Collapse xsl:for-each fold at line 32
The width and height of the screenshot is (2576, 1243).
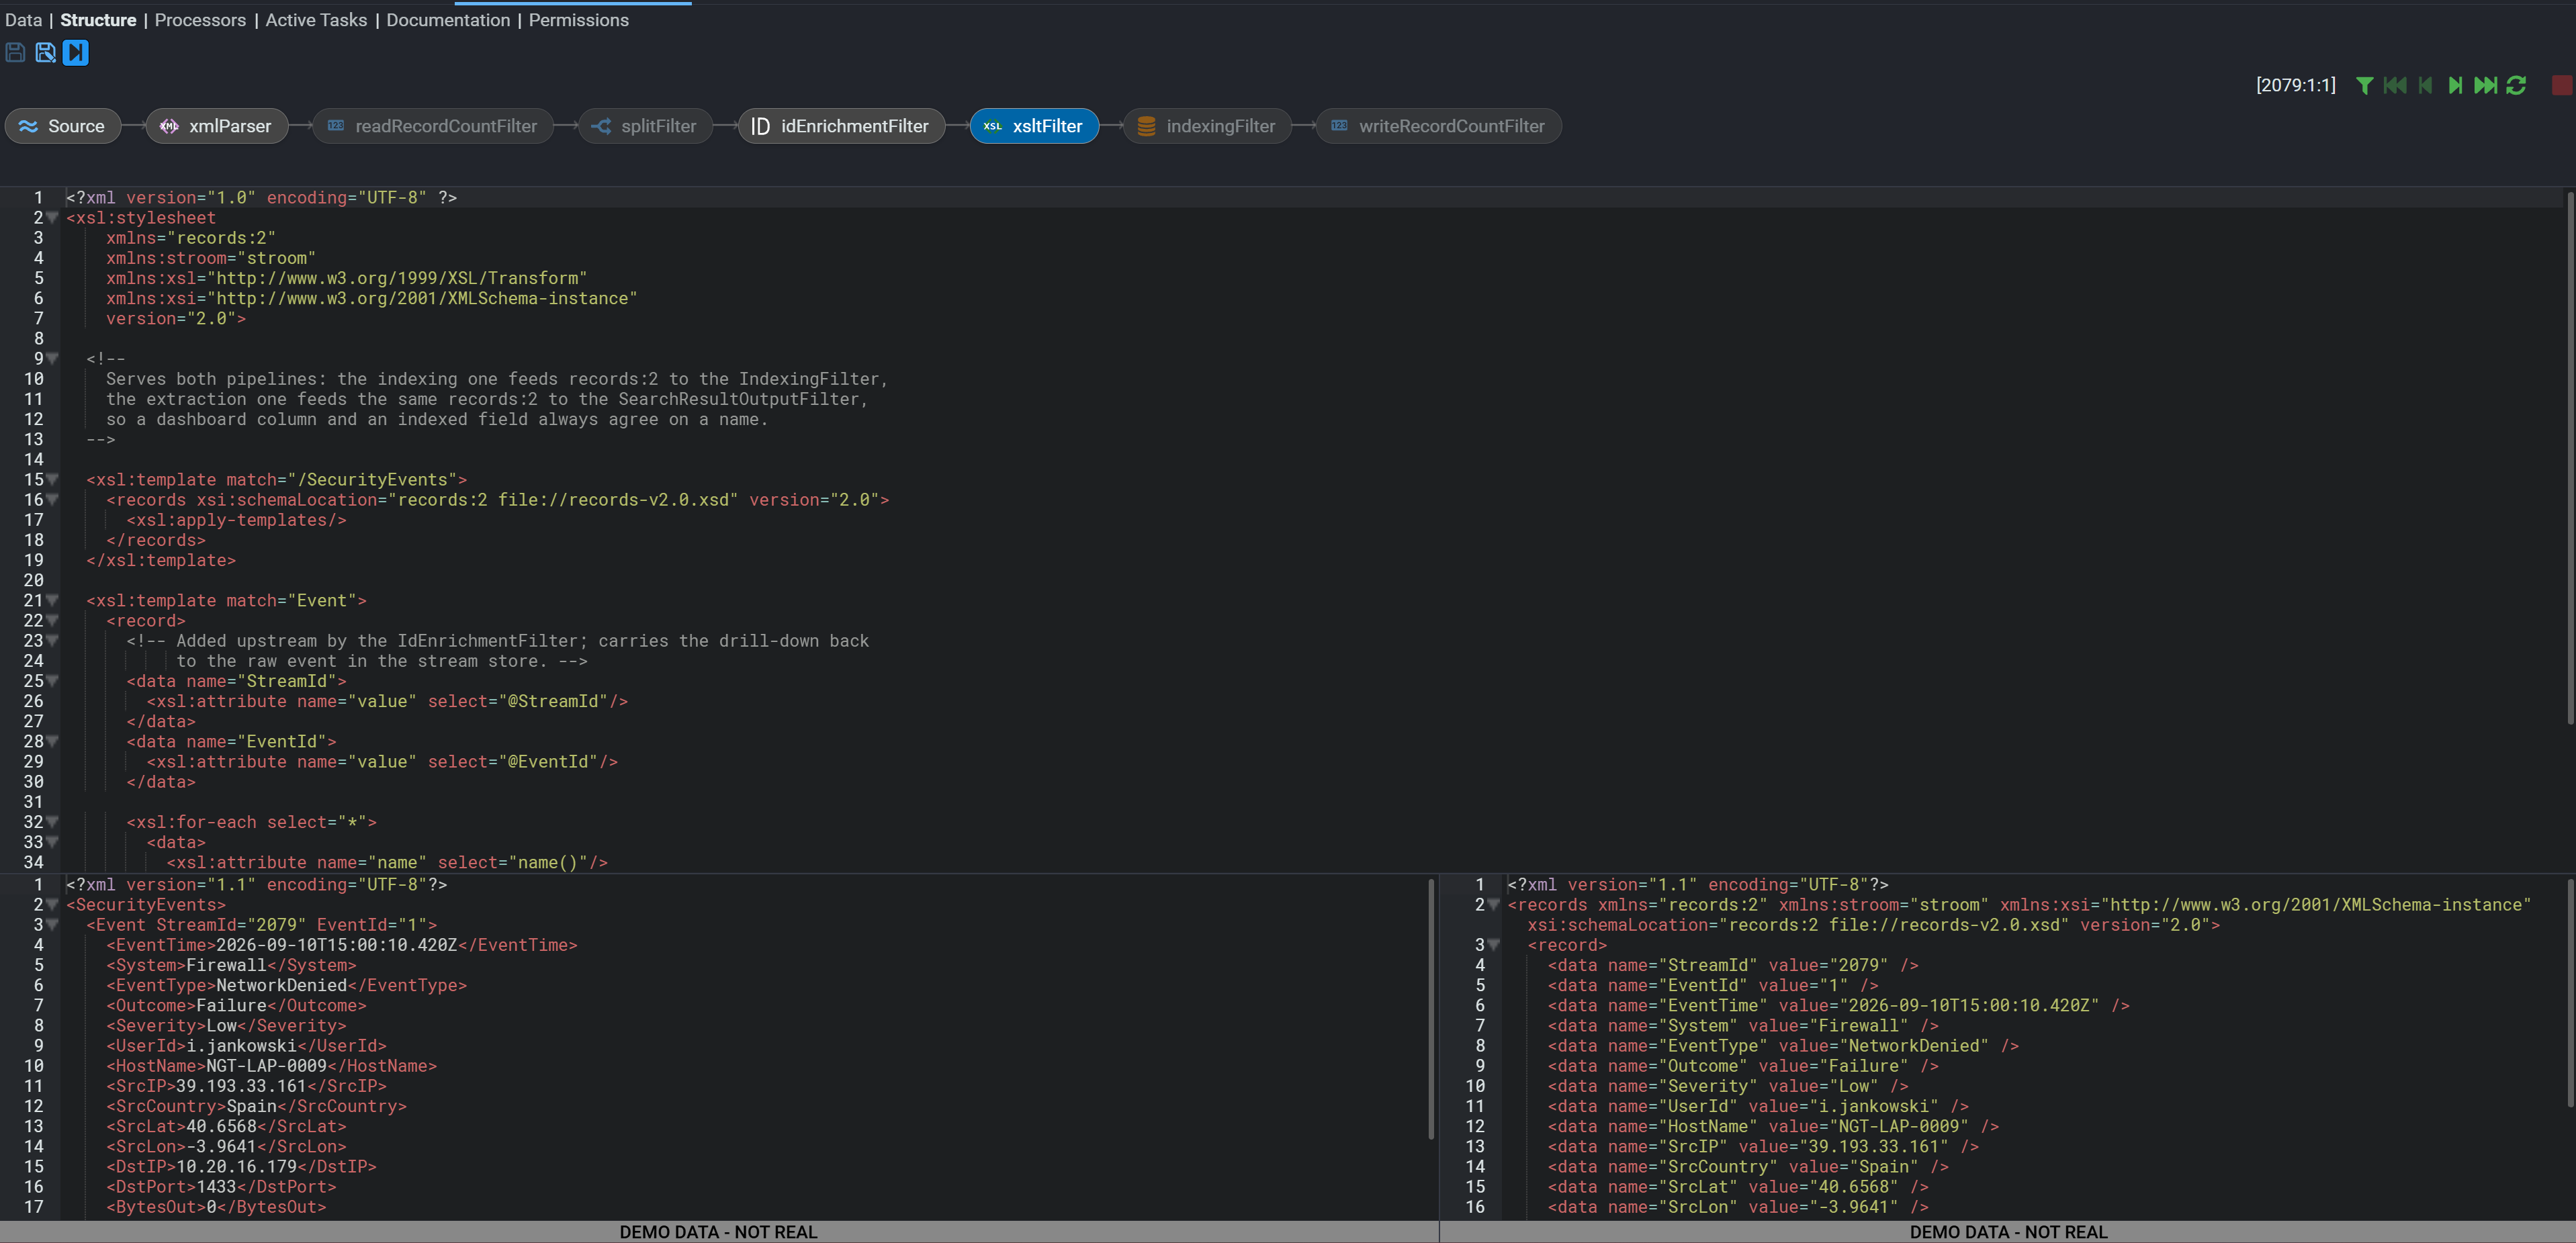[x=52, y=822]
